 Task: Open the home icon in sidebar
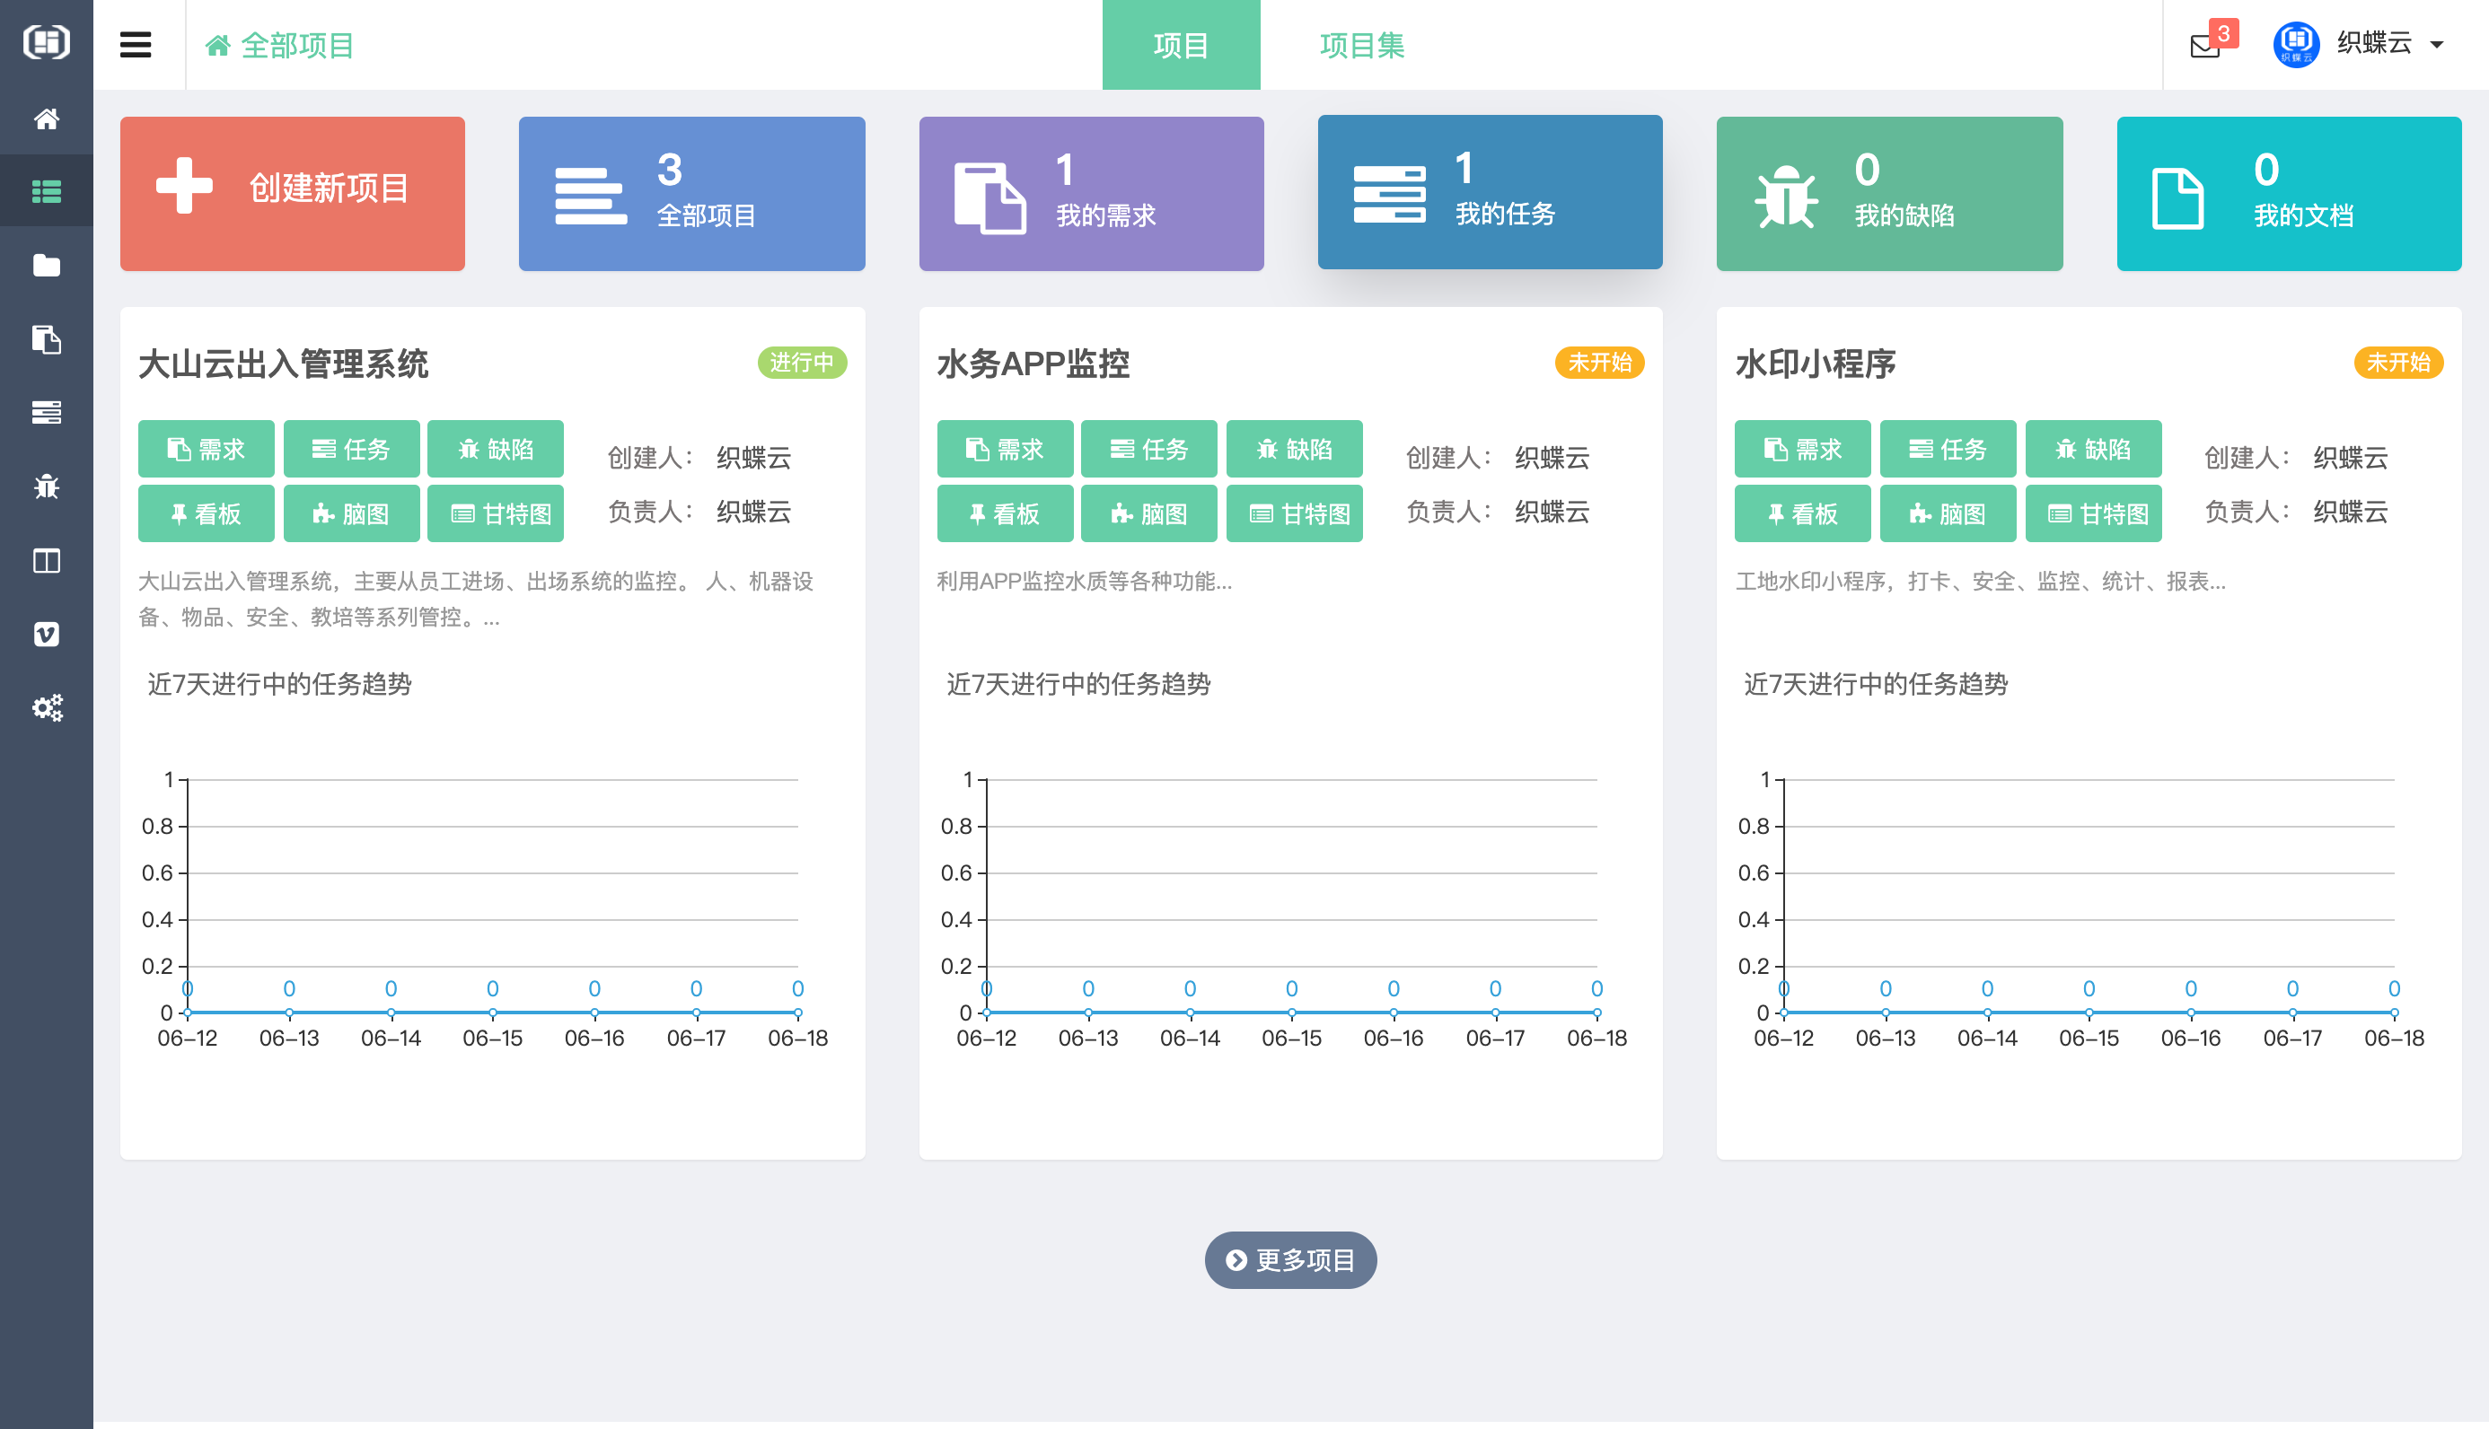46,118
